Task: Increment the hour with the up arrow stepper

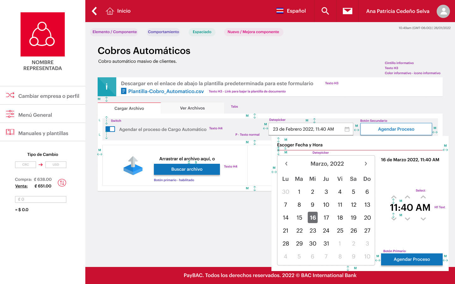Action: (394, 197)
